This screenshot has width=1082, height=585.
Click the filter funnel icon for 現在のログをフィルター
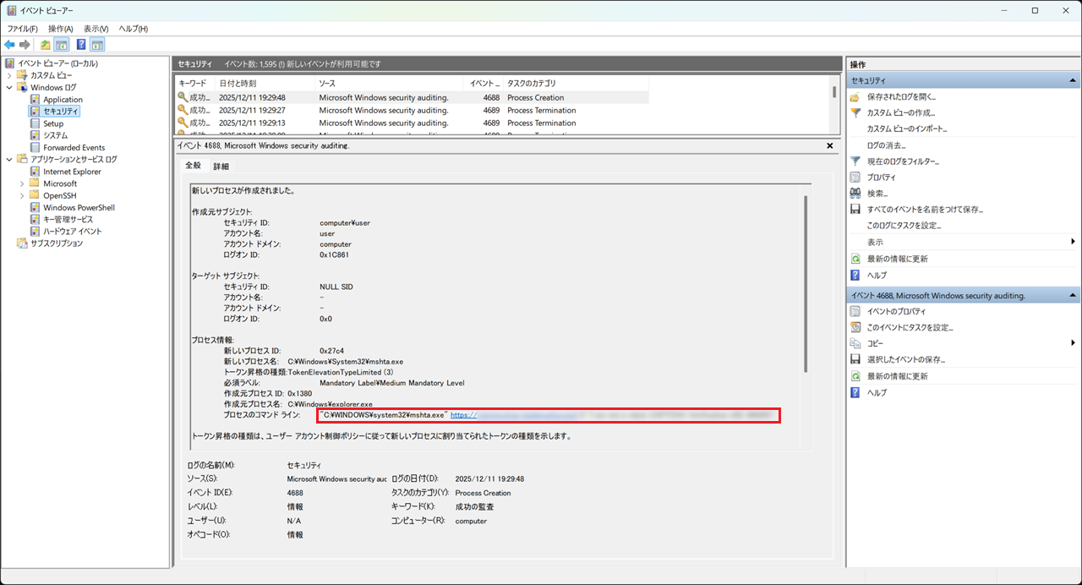point(855,161)
